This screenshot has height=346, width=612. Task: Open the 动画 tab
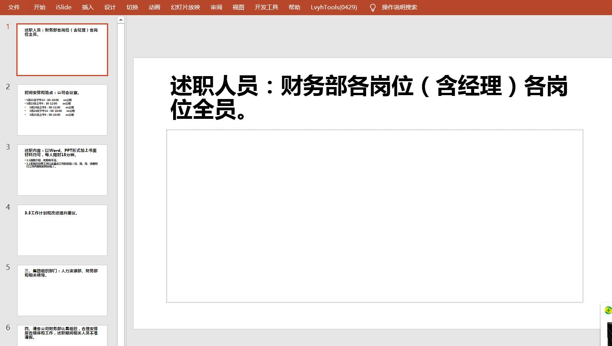tap(154, 7)
